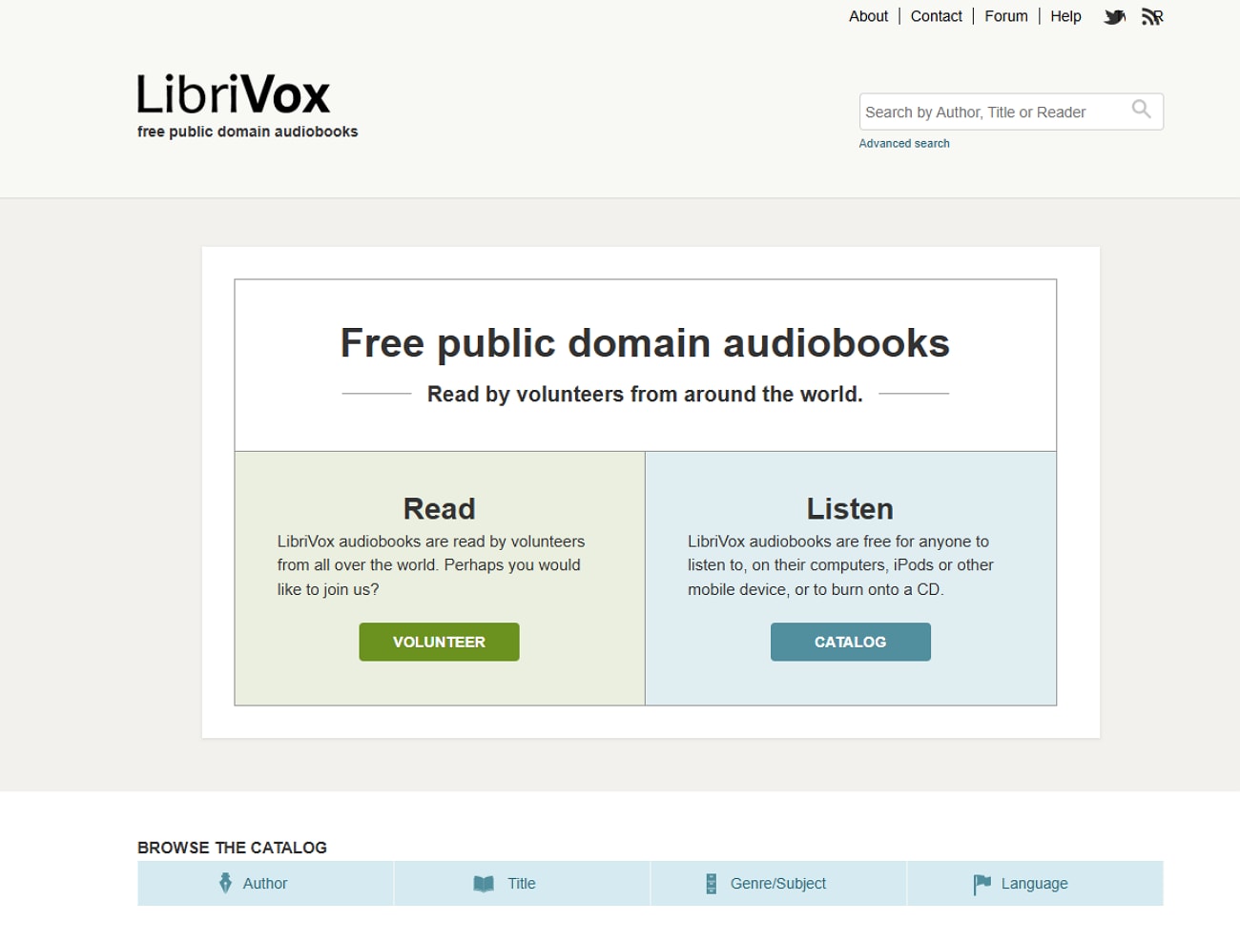The width and height of the screenshot is (1240, 941).
Task: Click the 'Free public domain audiobooks' heading
Action: [645, 343]
